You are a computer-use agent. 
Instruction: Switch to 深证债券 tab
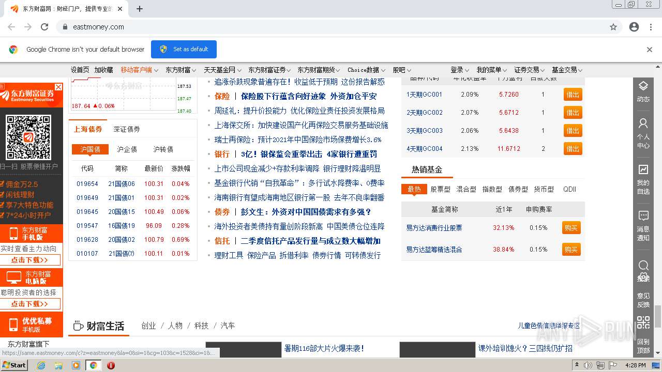(127, 129)
